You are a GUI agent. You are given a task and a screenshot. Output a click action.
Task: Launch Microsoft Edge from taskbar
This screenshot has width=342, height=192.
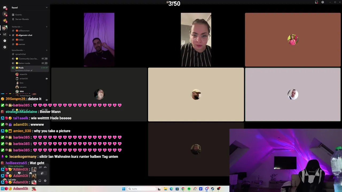pos(171,189)
